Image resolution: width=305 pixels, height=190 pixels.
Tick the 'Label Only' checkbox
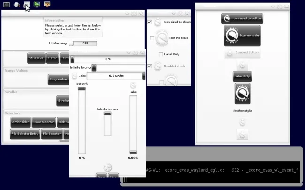point(160,54)
